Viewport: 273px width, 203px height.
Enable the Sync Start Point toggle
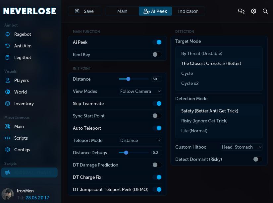pyautogui.click(x=157, y=116)
